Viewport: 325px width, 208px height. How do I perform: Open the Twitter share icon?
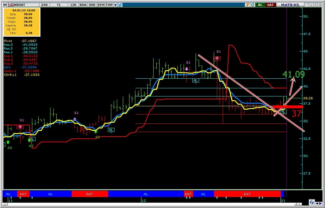click(120, 5)
